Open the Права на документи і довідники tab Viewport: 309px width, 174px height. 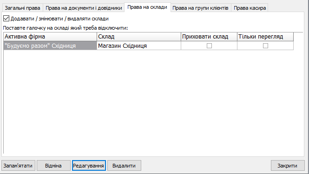(84, 8)
